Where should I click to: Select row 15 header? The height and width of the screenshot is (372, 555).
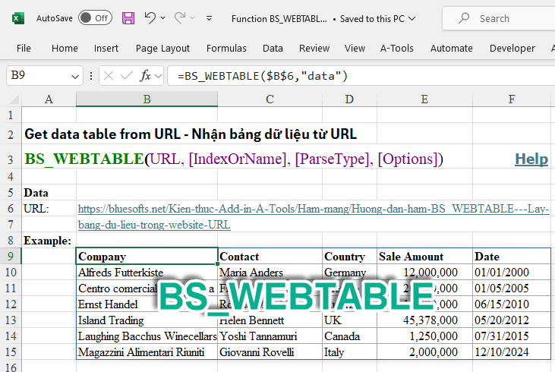click(x=11, y=352)
